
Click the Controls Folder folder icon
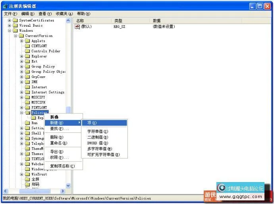pos(27,51)
